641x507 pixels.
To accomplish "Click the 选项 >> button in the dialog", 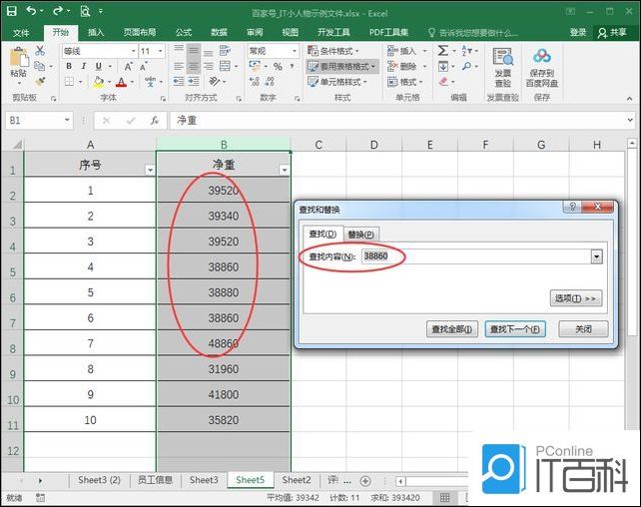I will (577, 297).
